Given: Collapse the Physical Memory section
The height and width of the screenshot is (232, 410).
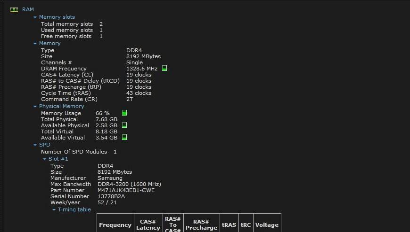Looking at the screenshot, I should (x=35, y=106).
